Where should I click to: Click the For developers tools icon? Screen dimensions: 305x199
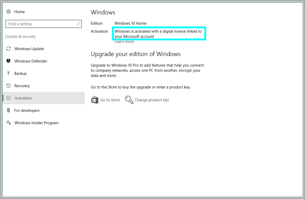click(8, 110)
